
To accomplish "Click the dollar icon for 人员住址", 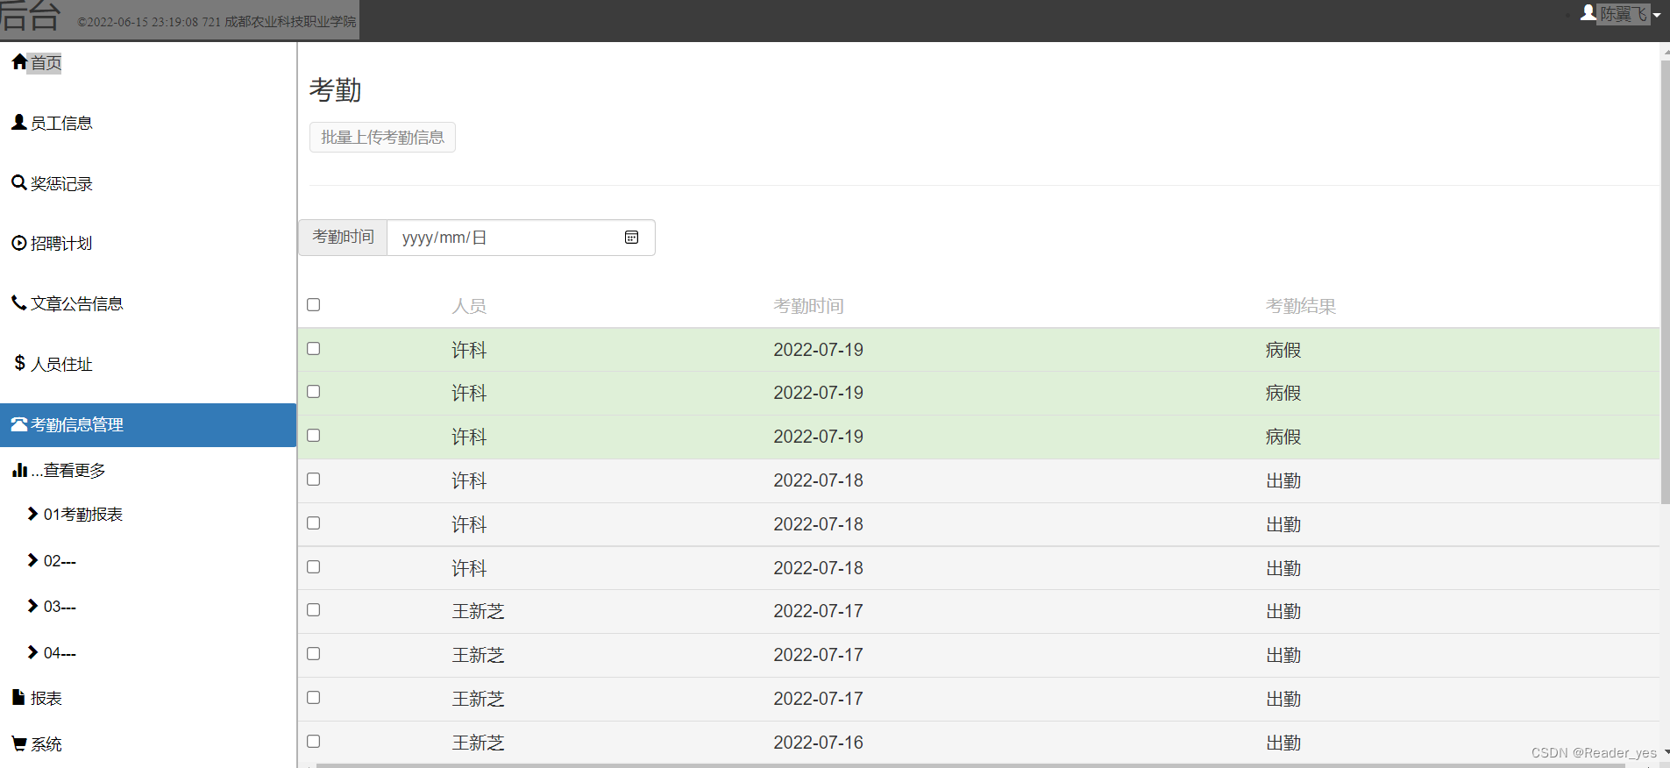I will [x=19, y=363].
